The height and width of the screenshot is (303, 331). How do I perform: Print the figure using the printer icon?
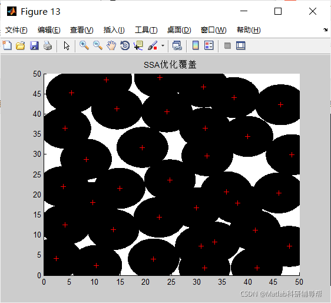pos(48,45)
